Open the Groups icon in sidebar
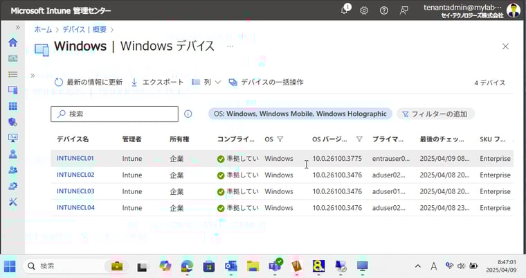The width and height of the screenshot is (526, 278). pyautogui.click(x=12, y=170)
